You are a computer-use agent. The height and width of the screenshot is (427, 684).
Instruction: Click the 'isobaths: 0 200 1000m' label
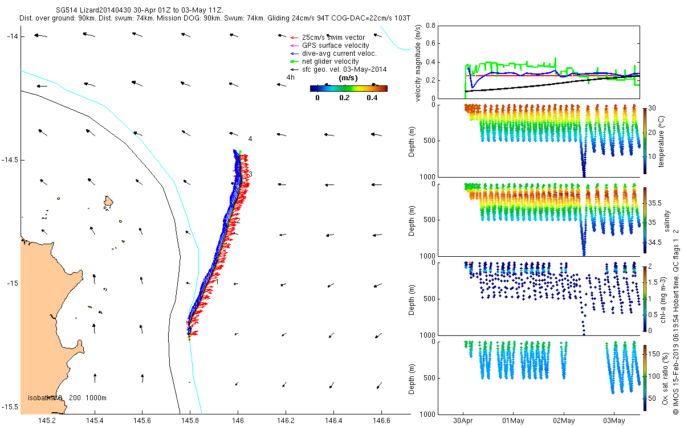(x=67, y=398)
